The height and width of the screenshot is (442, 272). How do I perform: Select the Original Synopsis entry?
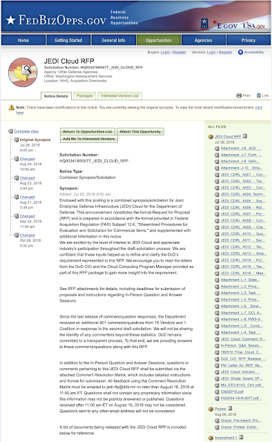pyautogui.click(x=35, y=140)
